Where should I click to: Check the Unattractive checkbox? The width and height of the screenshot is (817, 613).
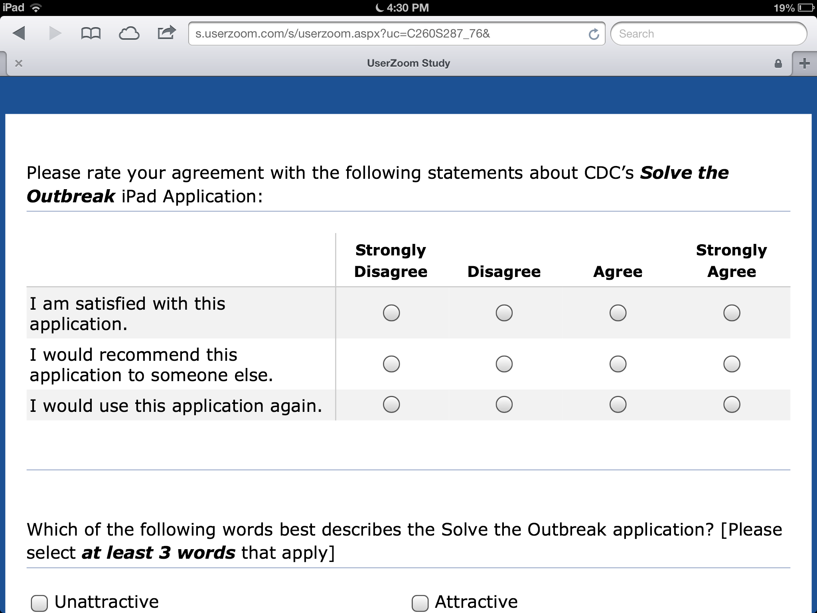click(x=39, y=603)
